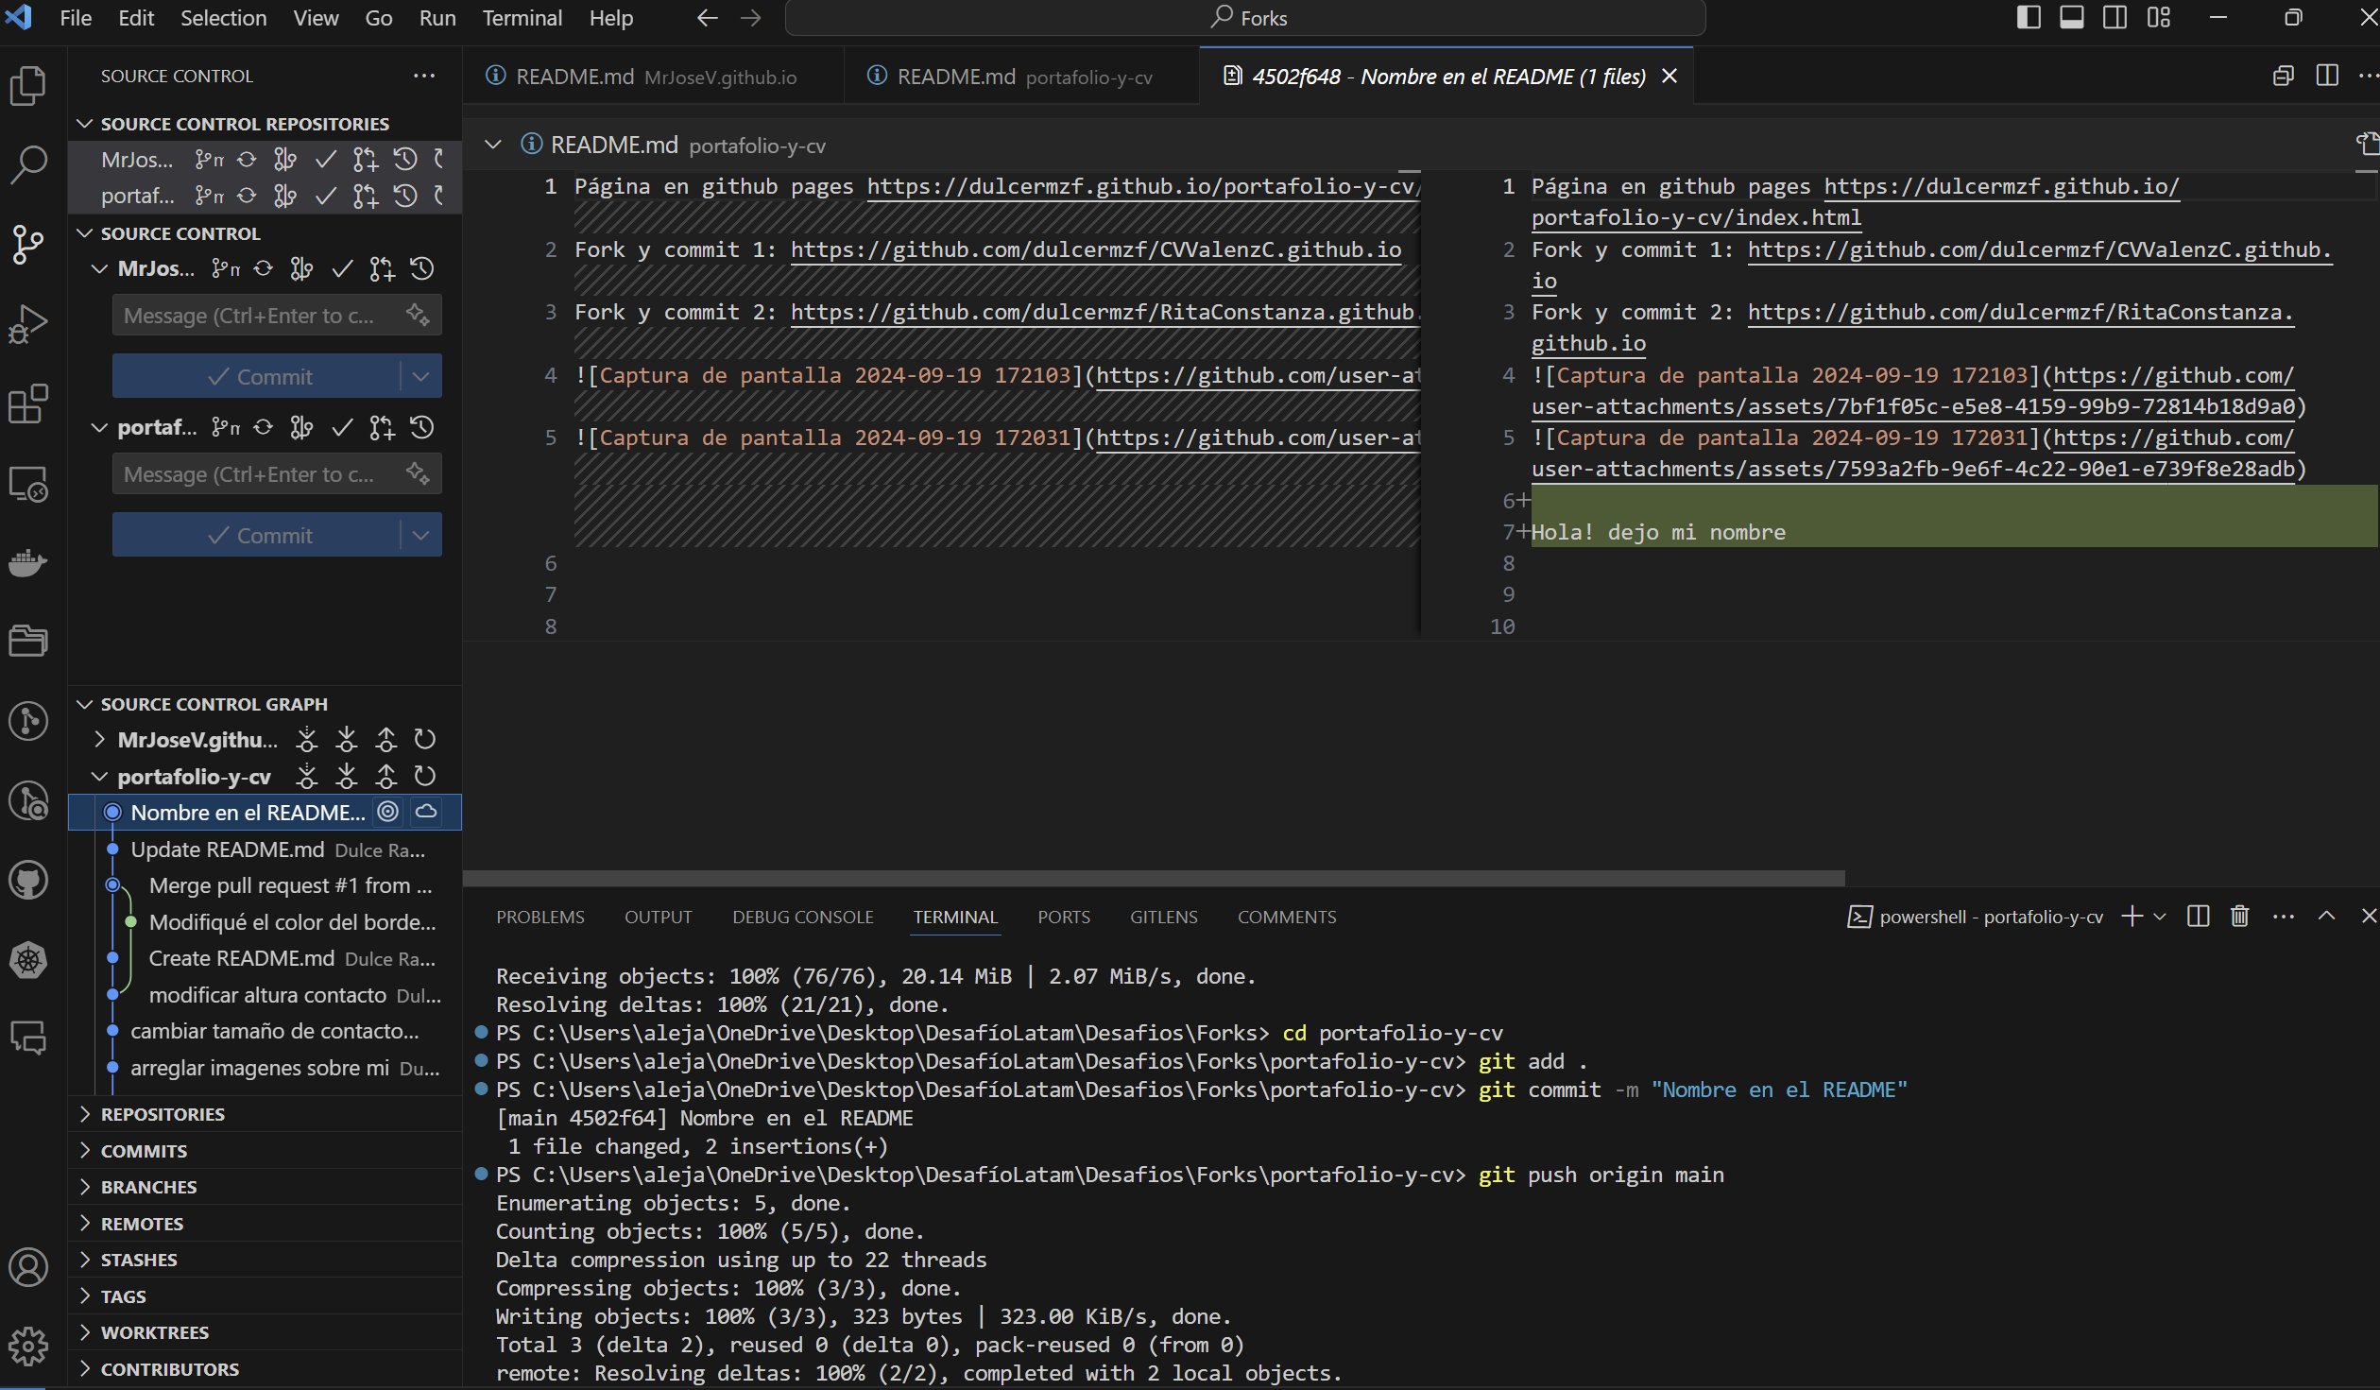The height and width of the screenshot is (1390, 2380).
Task: Expand the MrJoseV.githu graph node
Action: click(x=99, y=739)
